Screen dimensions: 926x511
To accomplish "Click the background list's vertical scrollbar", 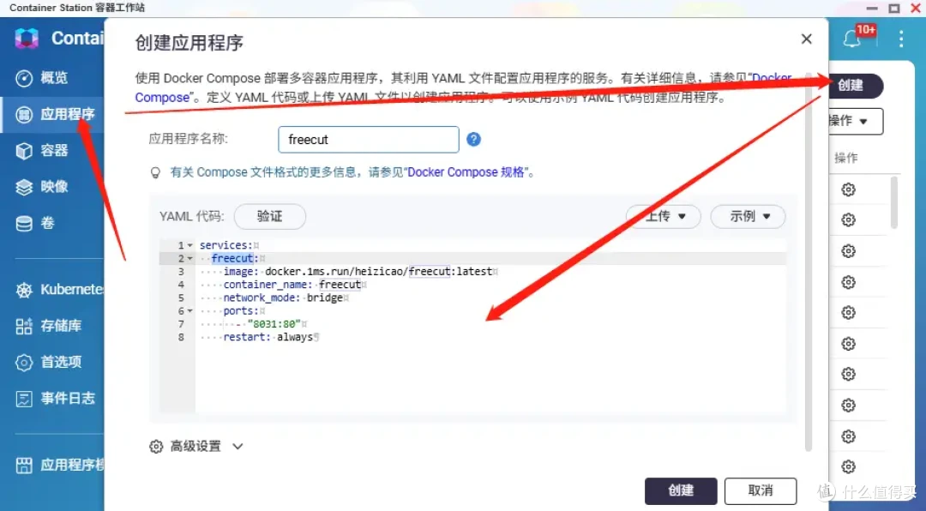I will coord(894,202).
